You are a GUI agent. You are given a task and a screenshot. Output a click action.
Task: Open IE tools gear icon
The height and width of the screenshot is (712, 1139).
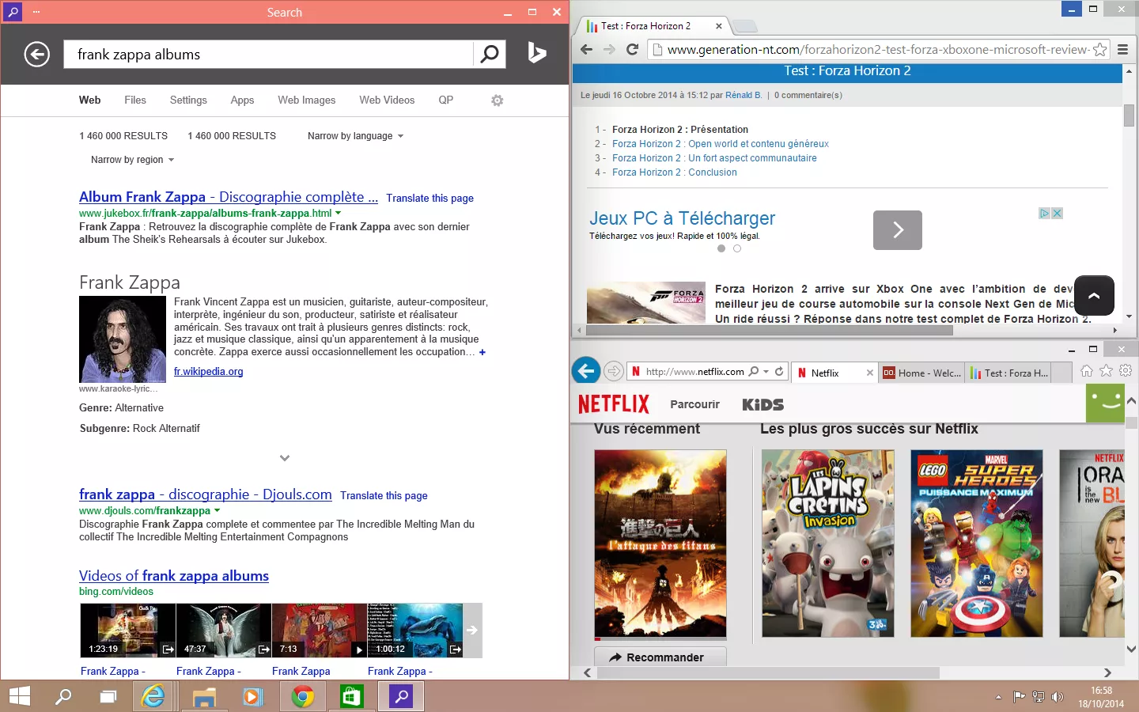[1126, 370]
